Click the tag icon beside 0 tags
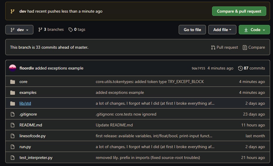This screenshot has height=166, width=273. coord(71,30)
